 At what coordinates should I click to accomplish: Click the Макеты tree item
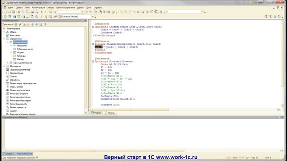point(21,59)
